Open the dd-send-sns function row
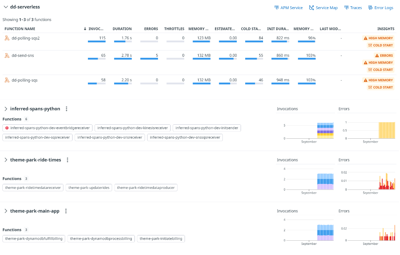This screenshot has width=400, height=255. coord(200,62)
